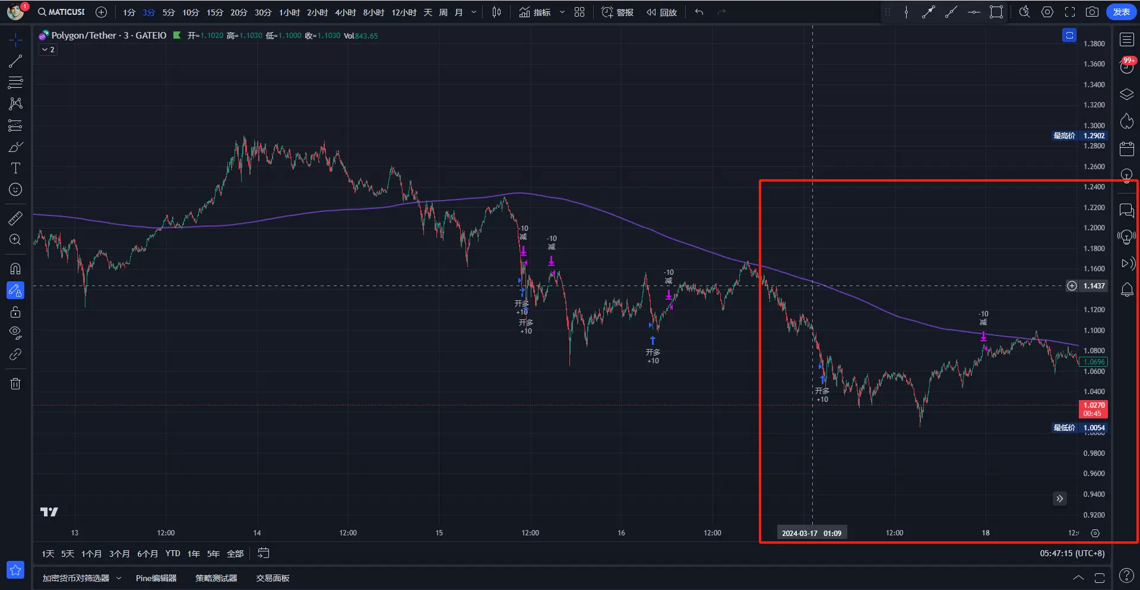
Task: Open quick search lightning icon
Action: pos(1024,12)
